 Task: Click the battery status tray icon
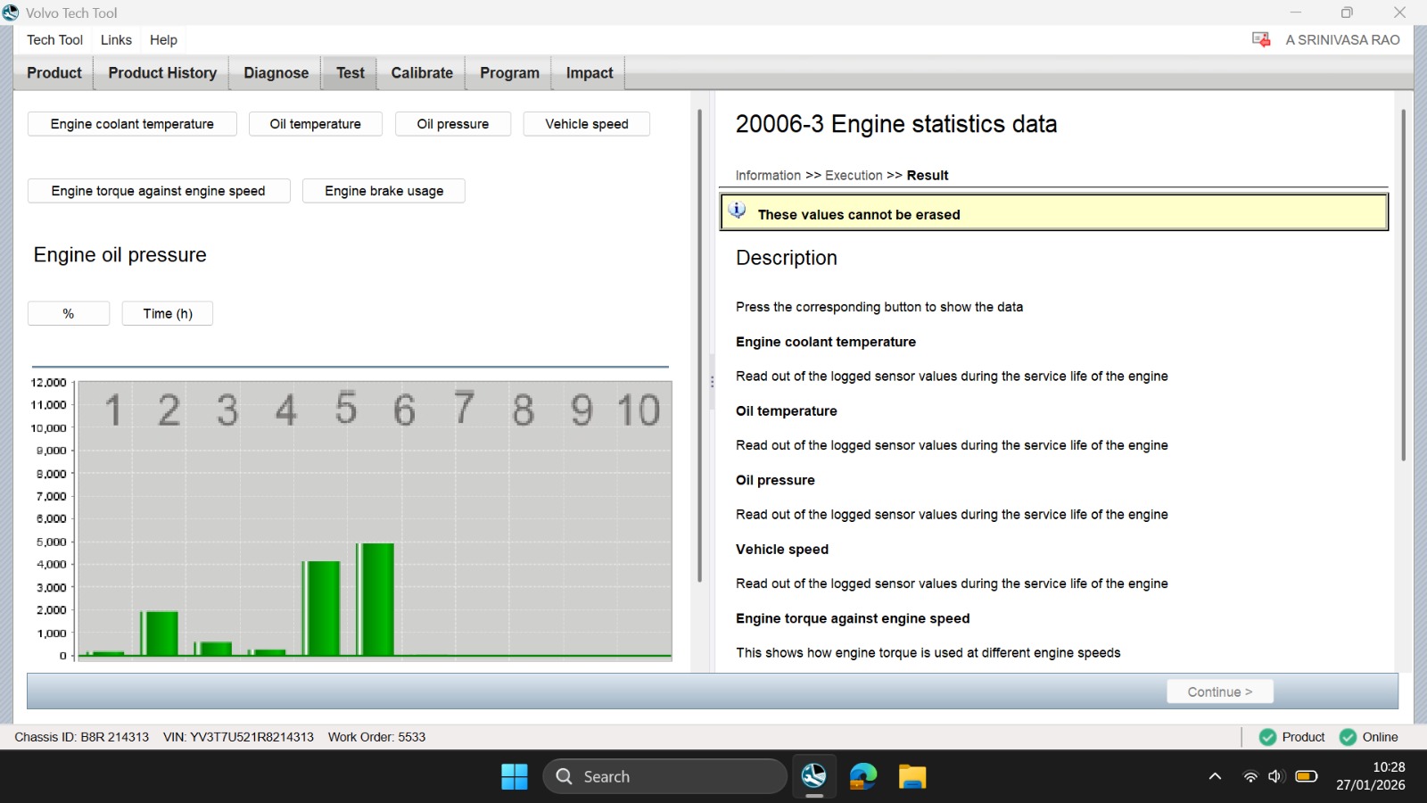1307,776
